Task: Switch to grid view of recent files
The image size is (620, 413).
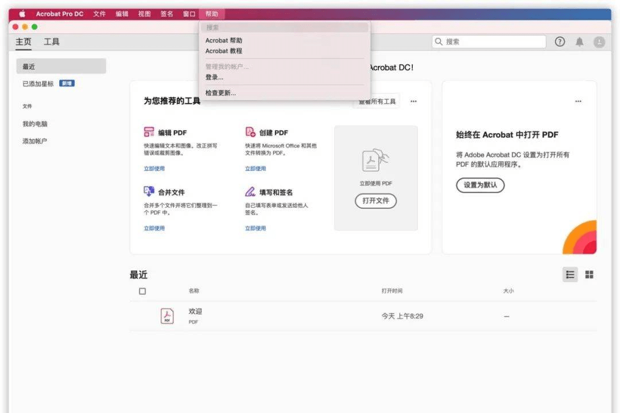Action: coord(589,275)
